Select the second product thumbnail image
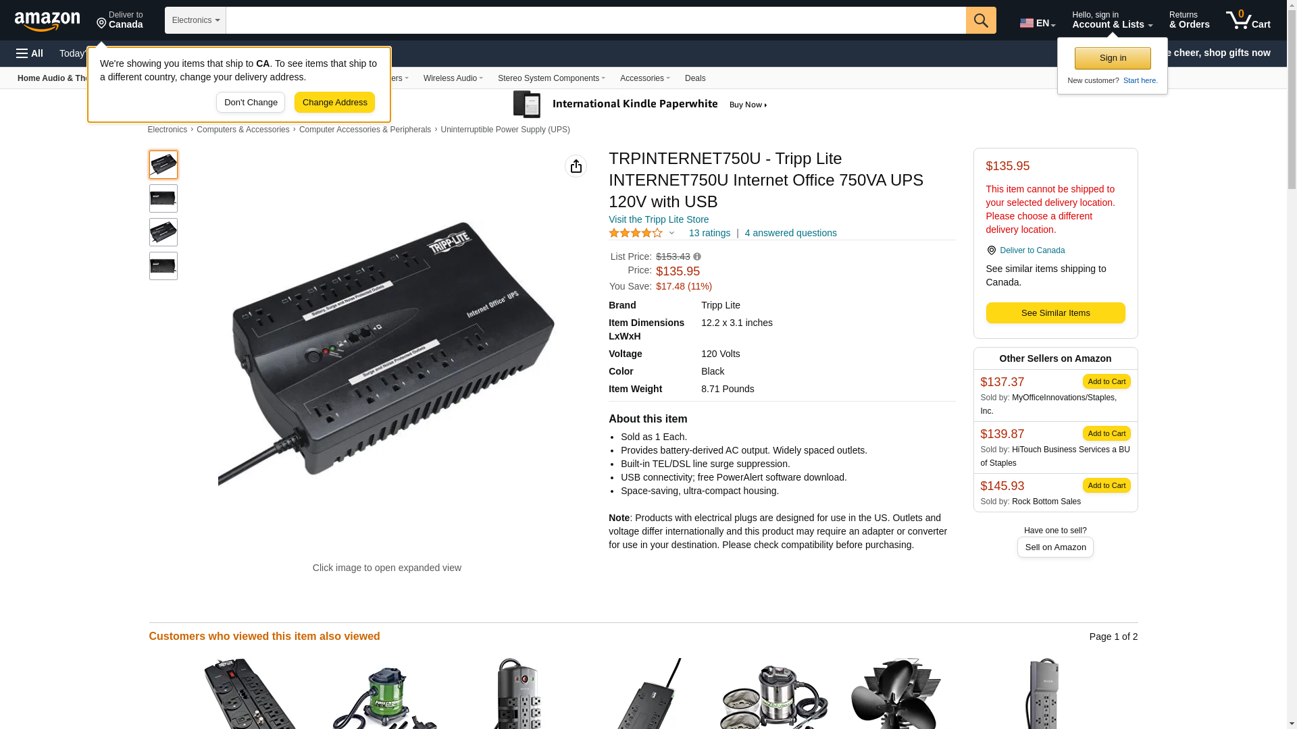This screenshot has height=729, width=1297. click(163, 198)
